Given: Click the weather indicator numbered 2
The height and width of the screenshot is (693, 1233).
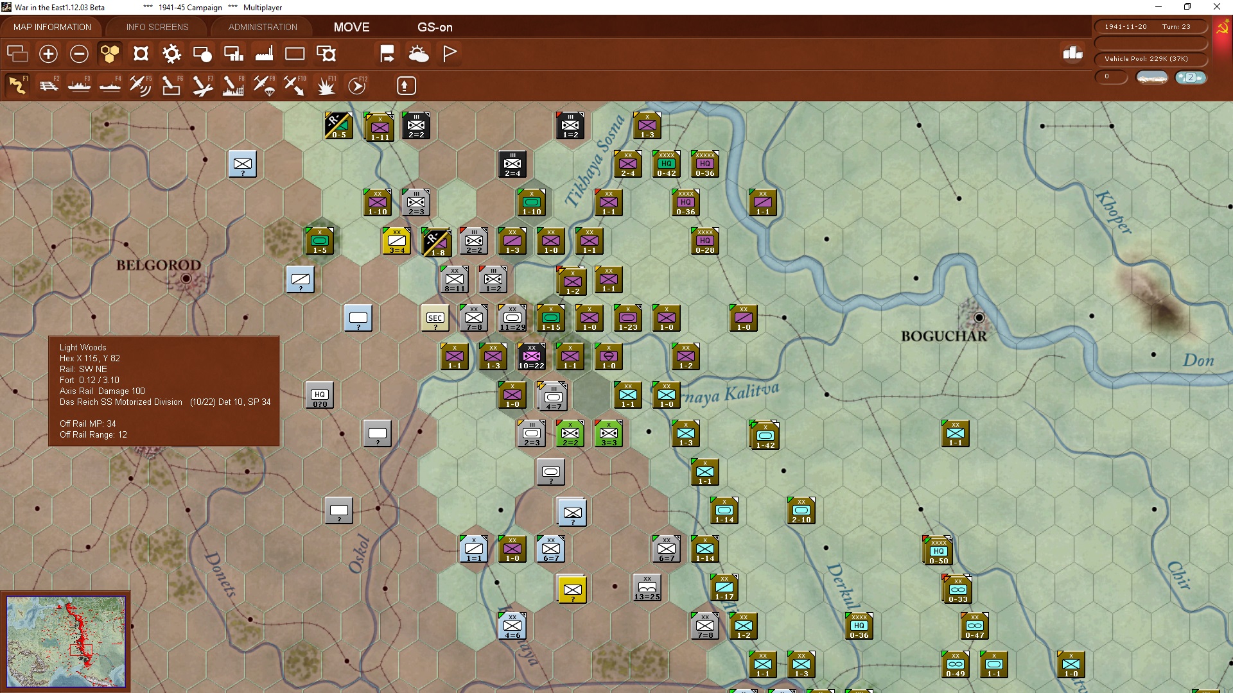Looking at the screenshot, I should (1191, 78).
